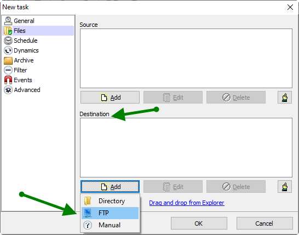Open the Schedule clock icon
The width and height of the screenshot is (299, 235).
[x=8, y=41]
